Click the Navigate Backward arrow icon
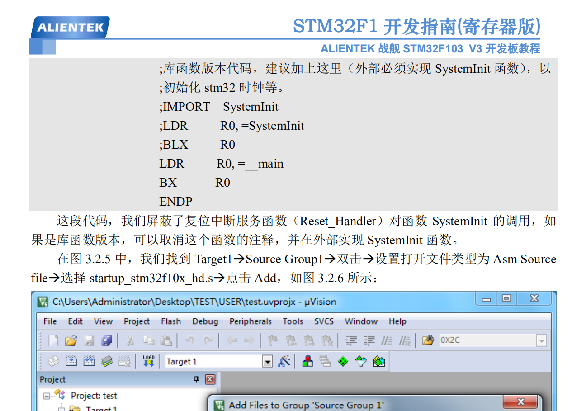 click(232, 340)
